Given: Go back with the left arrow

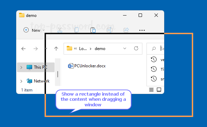Looking at the screenshot, I should 23,49.
